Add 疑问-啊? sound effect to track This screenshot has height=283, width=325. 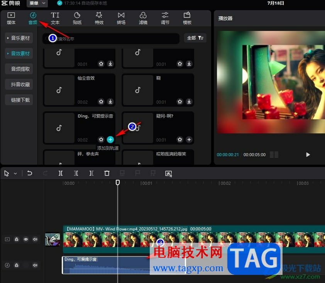tap(189, 140)
